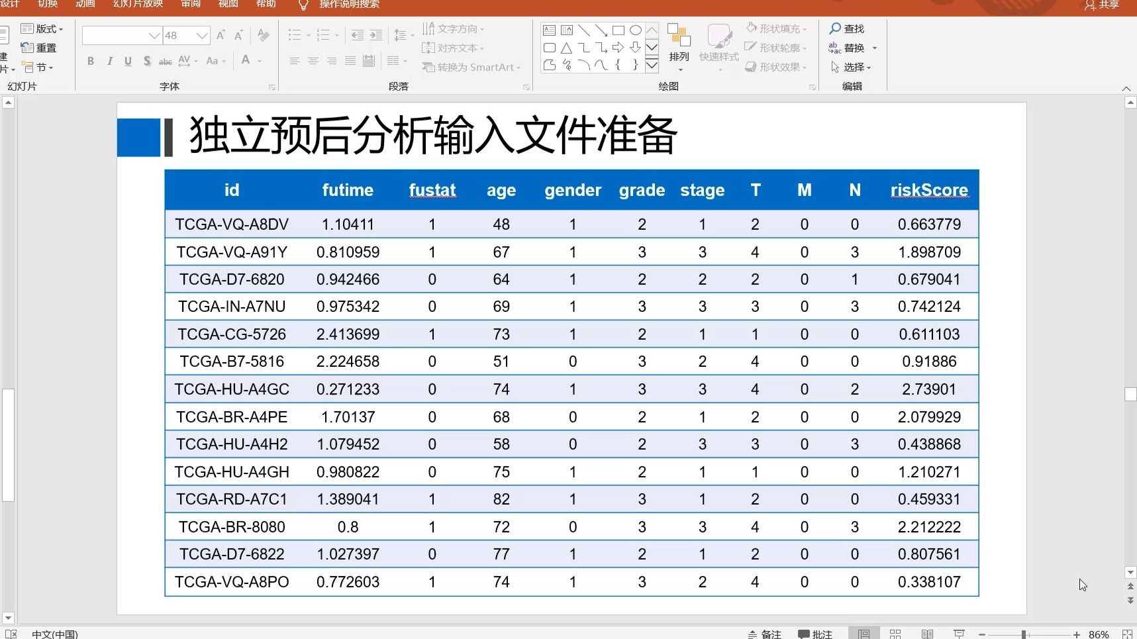This screenshot has height=639, width=1137.
Task: Open the 幻灯片放映 slide show tab
Action: [138, 4]
